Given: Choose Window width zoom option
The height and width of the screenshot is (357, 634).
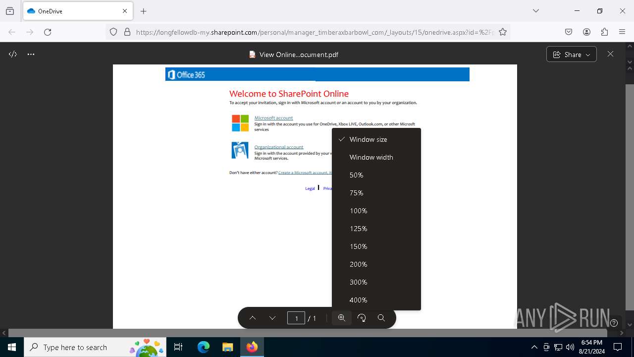Looking at the screenshot, I should (x=376, y=157).
